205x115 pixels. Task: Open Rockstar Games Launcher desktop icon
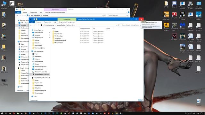[x=166, y=27]
